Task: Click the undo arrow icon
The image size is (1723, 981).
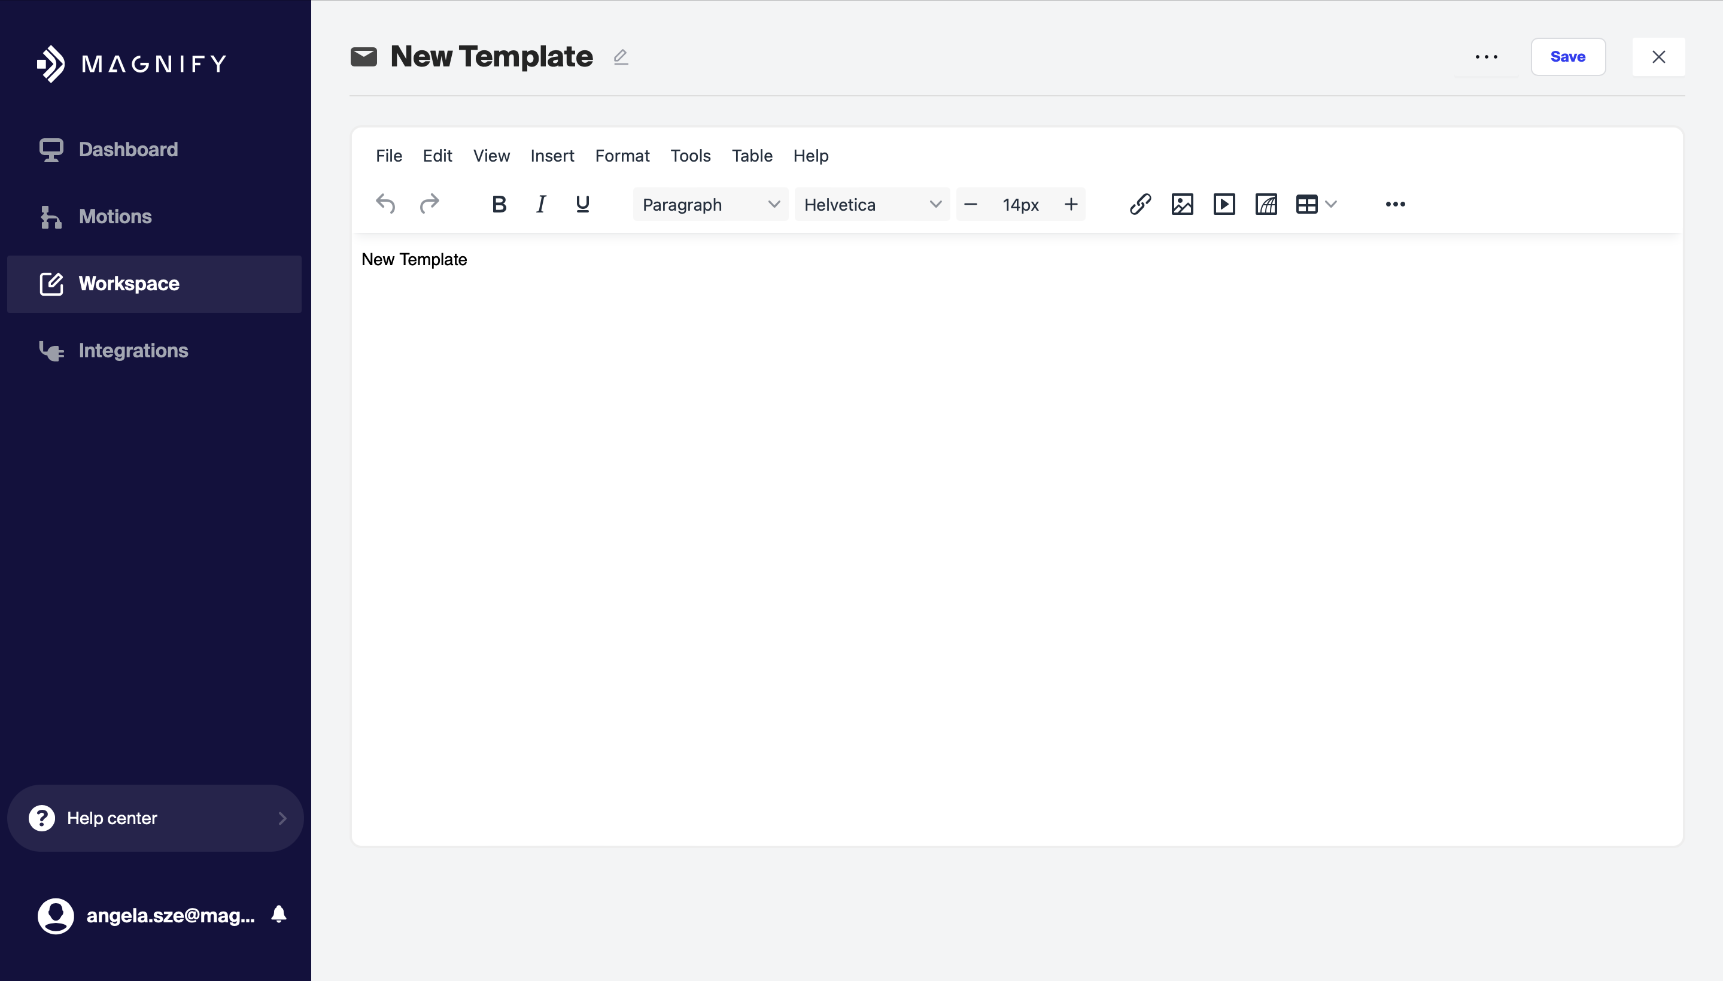Action: 385,204
